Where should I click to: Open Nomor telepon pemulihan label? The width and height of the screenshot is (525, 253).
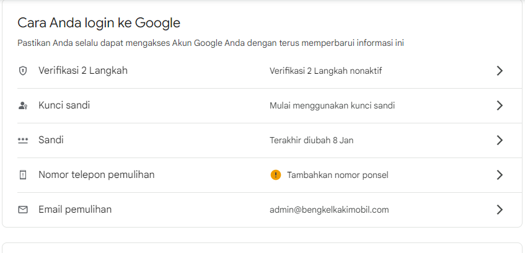(x=96, y=175)
